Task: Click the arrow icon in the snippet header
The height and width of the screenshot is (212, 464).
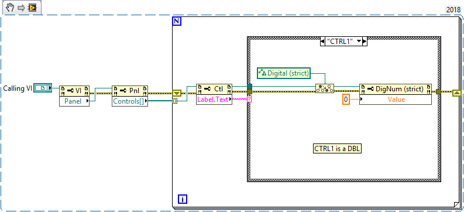Action: (21, 8)
